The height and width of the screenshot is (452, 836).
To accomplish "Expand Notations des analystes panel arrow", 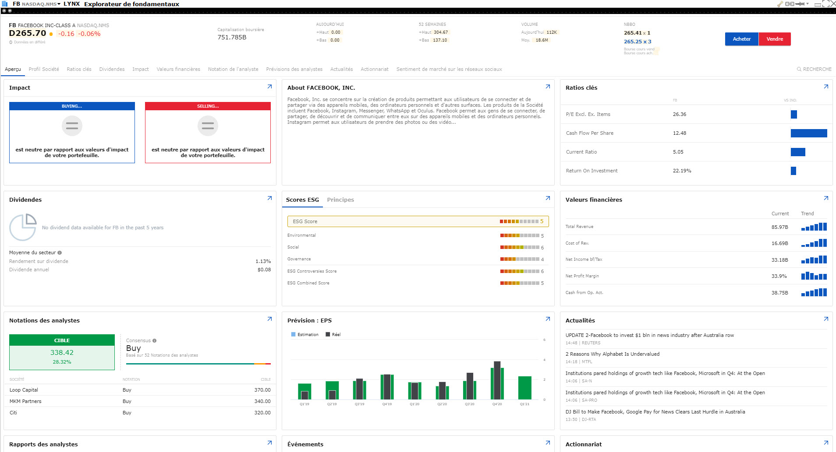I will 269,319.
